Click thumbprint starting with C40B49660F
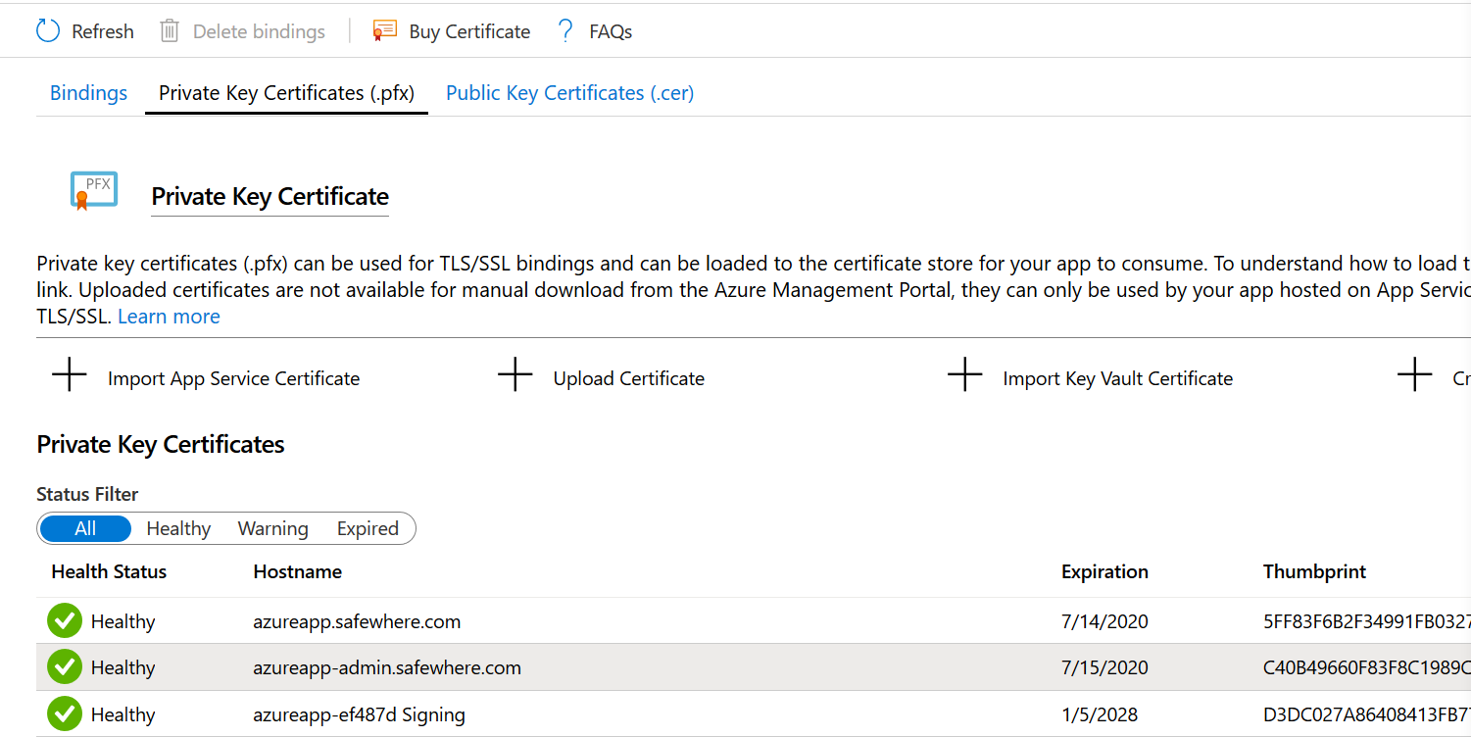 click(x=1367, y=667)
